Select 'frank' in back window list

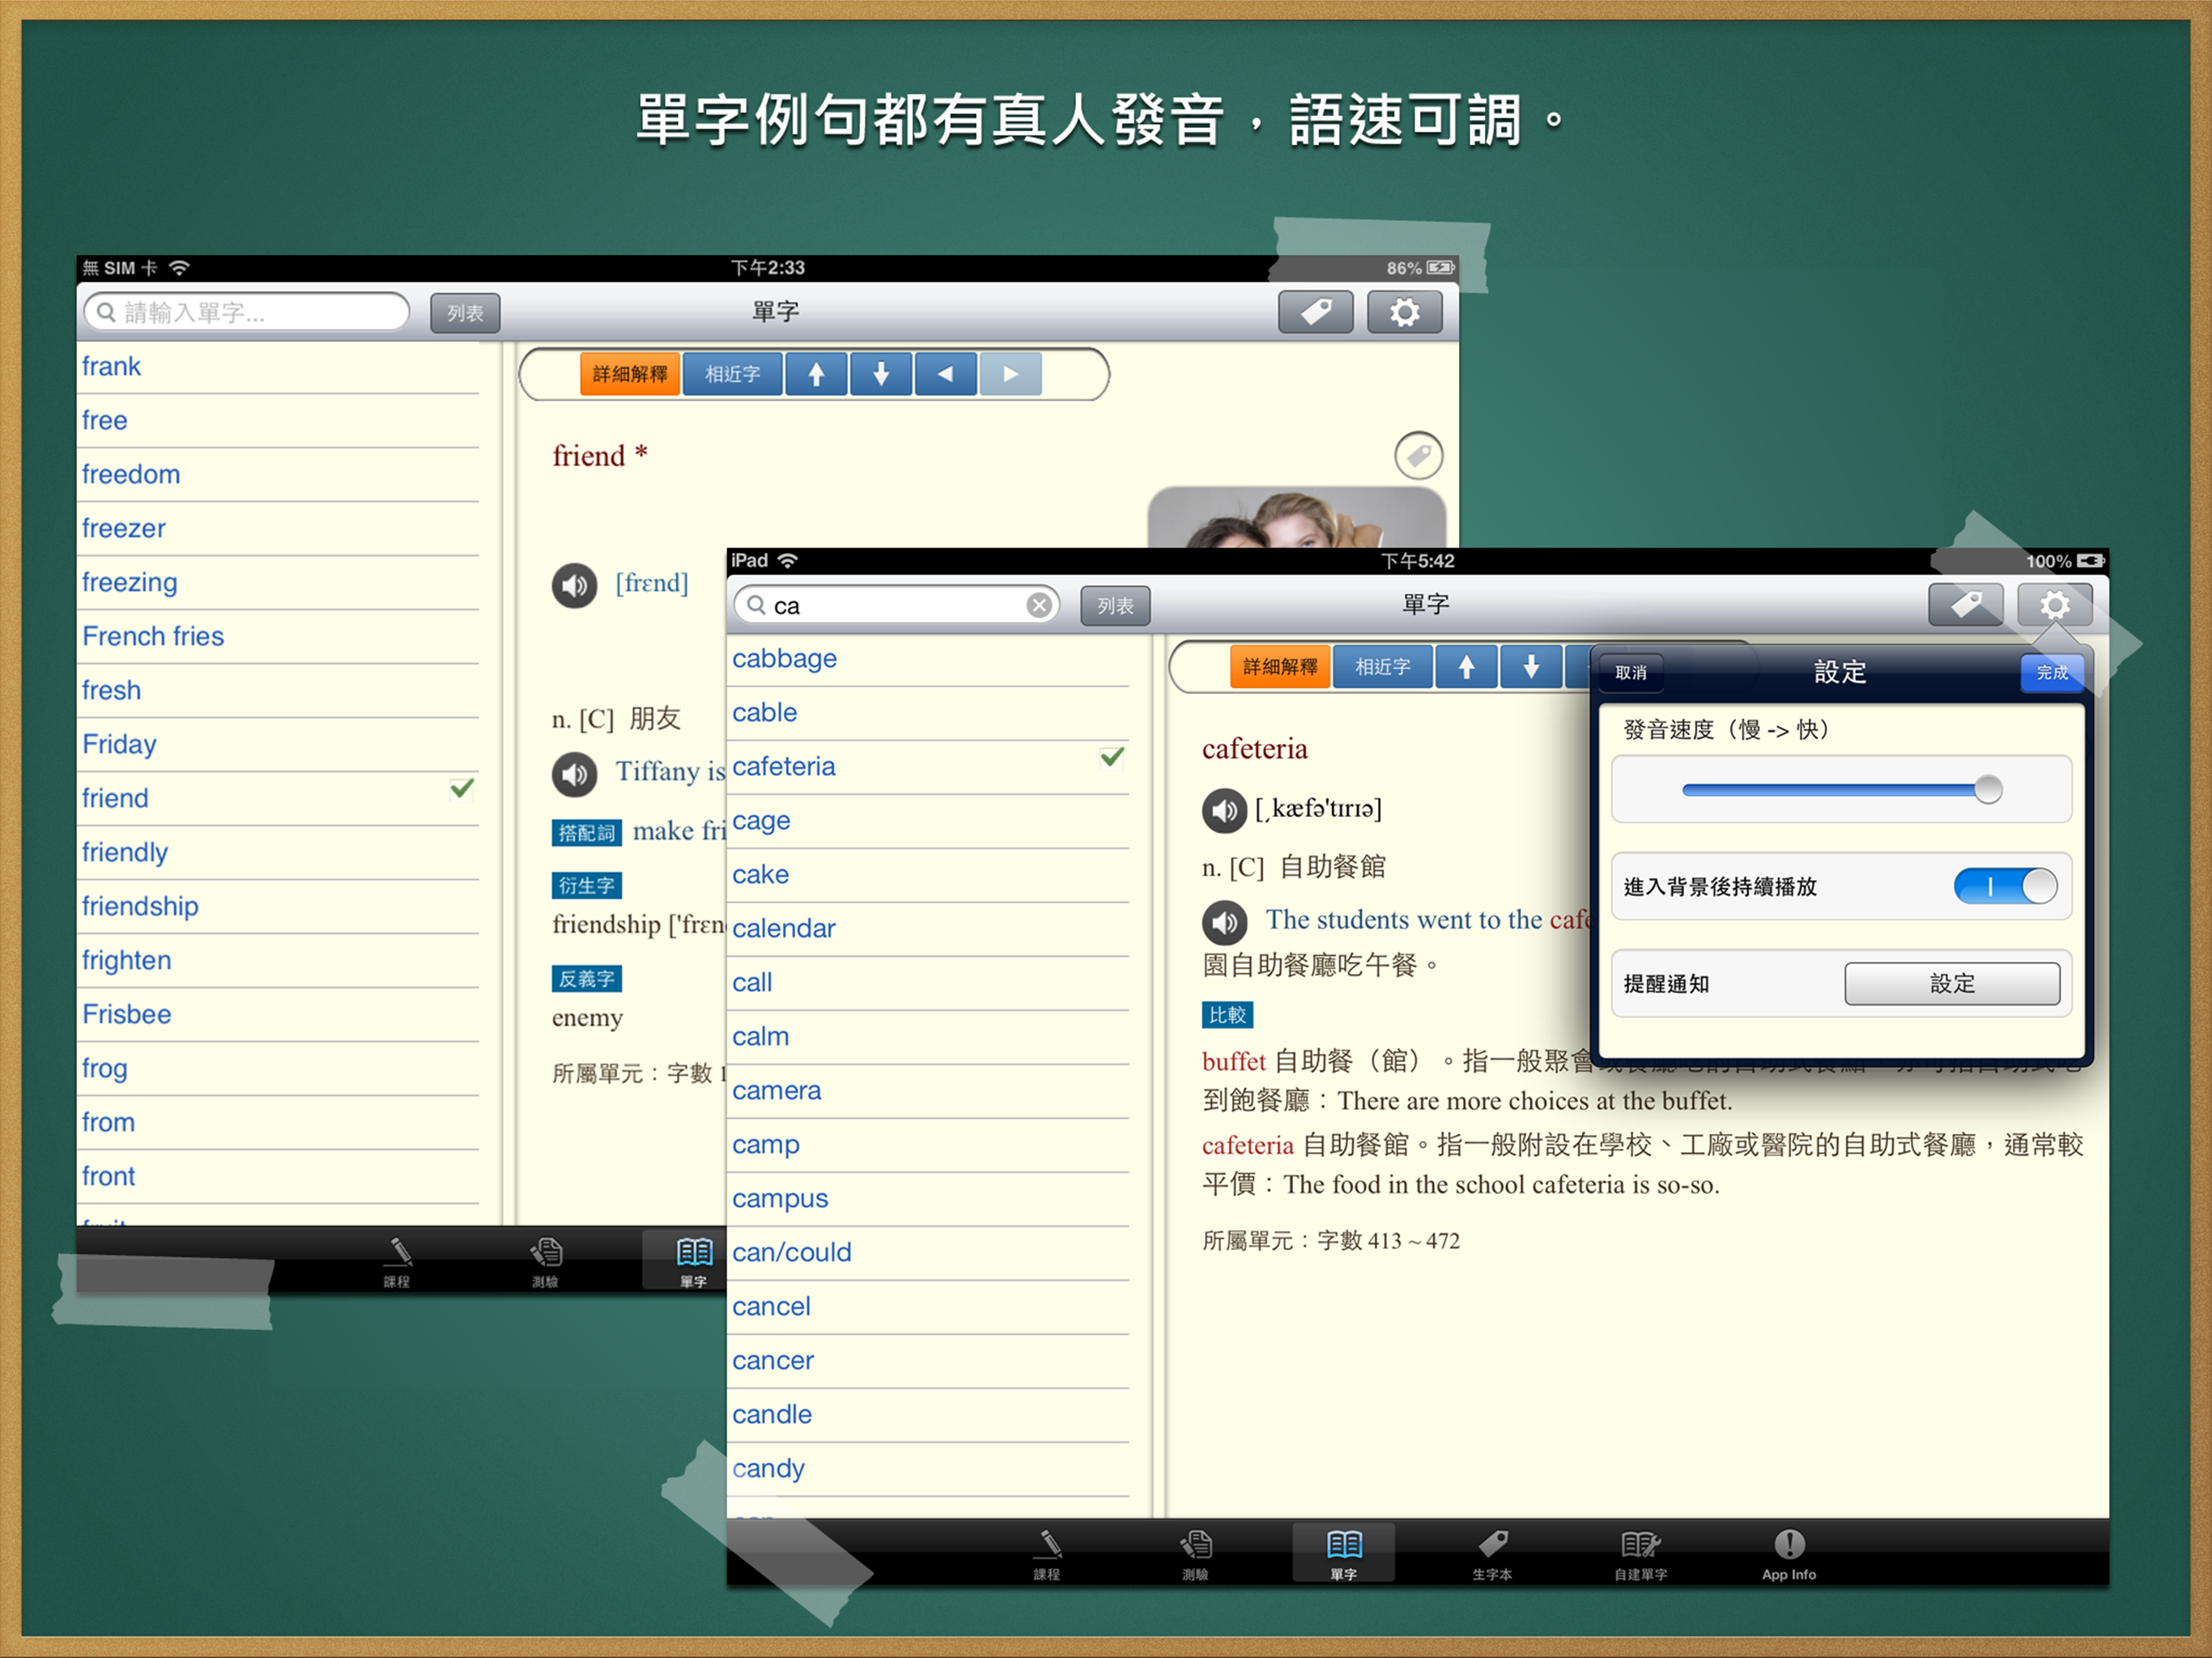[278, 367]
